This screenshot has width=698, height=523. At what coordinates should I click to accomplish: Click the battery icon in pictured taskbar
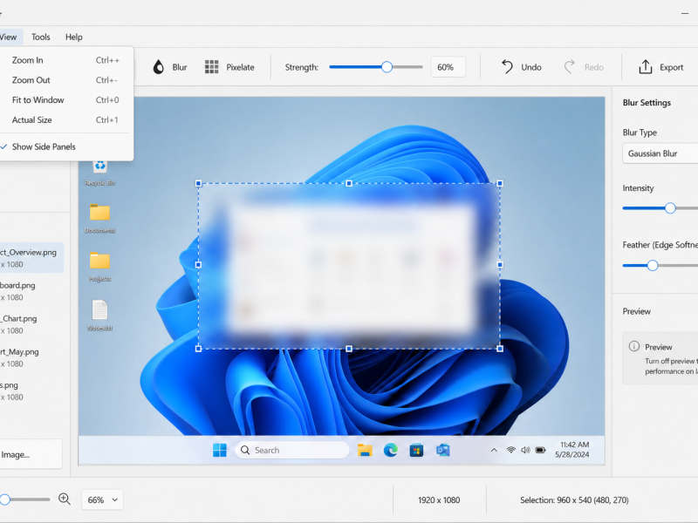click(540, 450)
